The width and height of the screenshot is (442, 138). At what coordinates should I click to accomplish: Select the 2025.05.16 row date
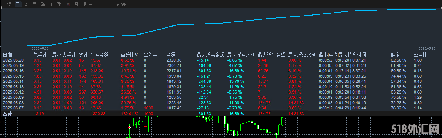[13, 71]
